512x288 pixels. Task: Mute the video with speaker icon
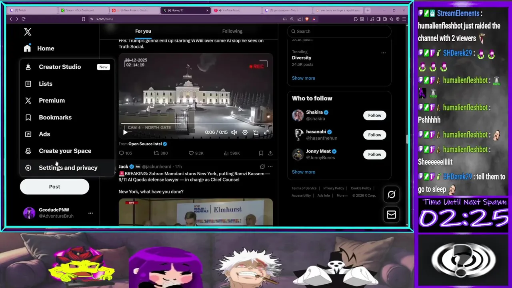234,132
